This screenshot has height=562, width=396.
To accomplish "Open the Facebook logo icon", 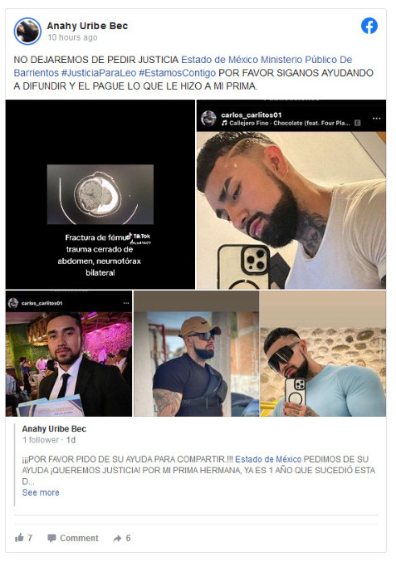I will [x=369, y=27].
